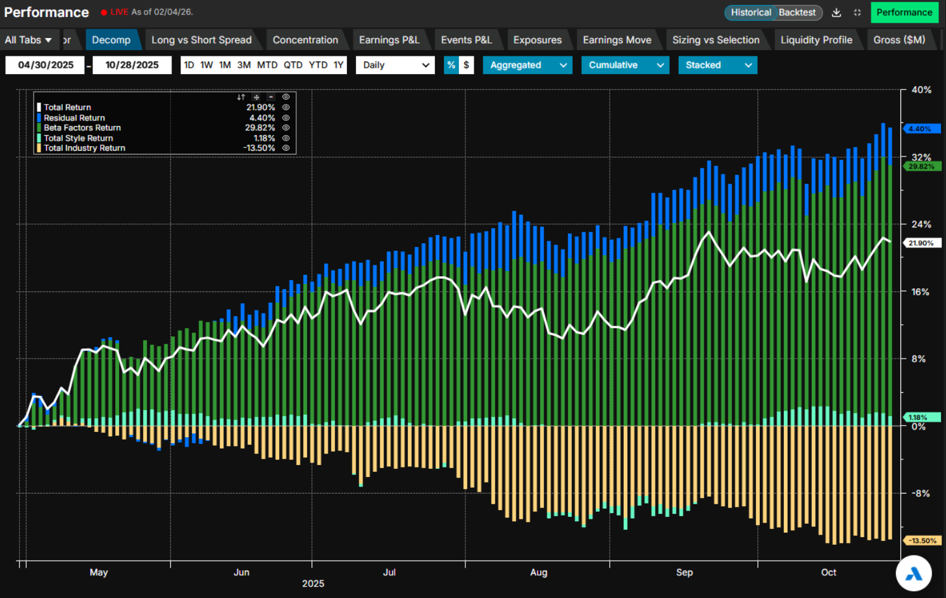
Task: Open the Earnings P&L tab
Action: (389, 40)
